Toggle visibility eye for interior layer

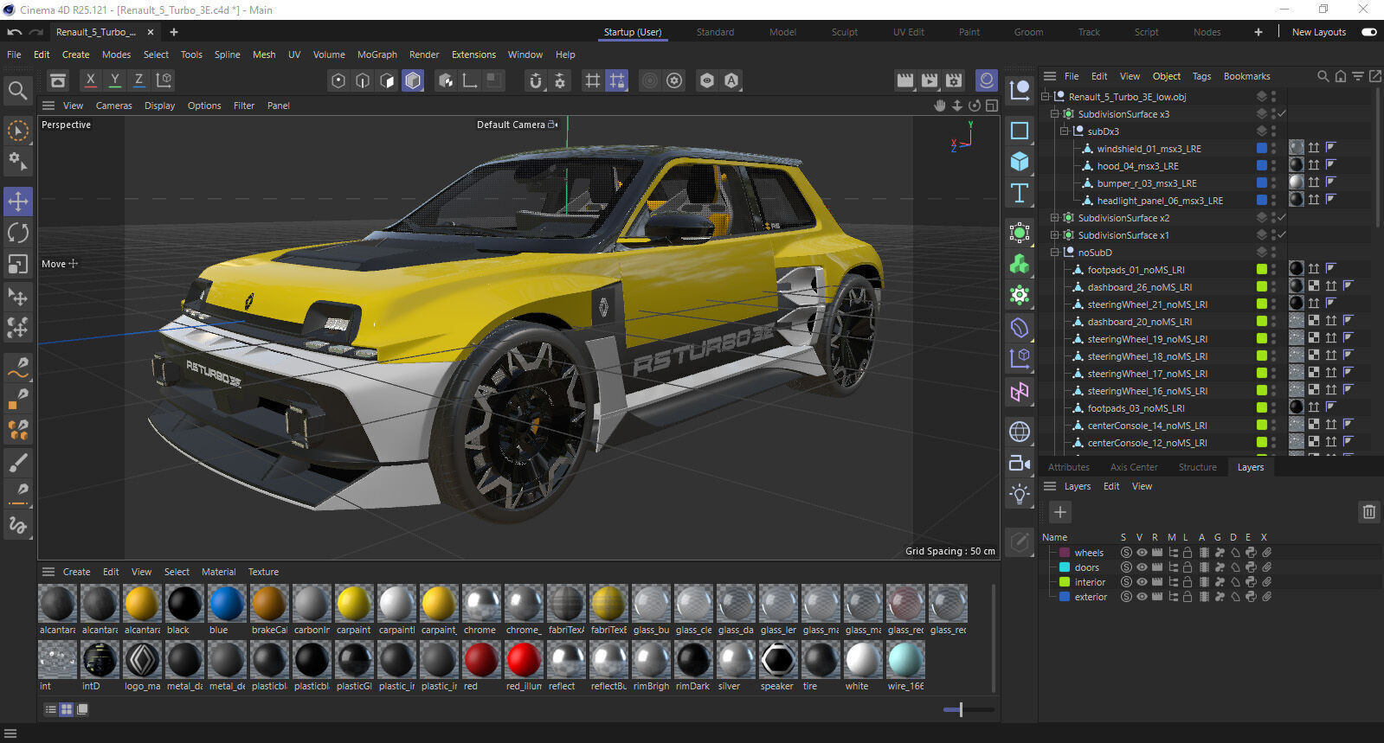pyautogui.click(x=1142, y=582)
